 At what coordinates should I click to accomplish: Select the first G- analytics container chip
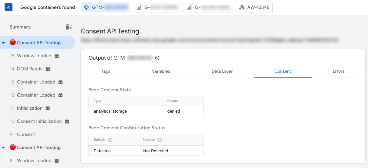[x=157, y=7]
